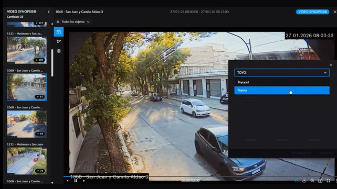337x189 pixels.
Task: Select the dark car tagged 8:11 in the video
Action: [156, 98]
